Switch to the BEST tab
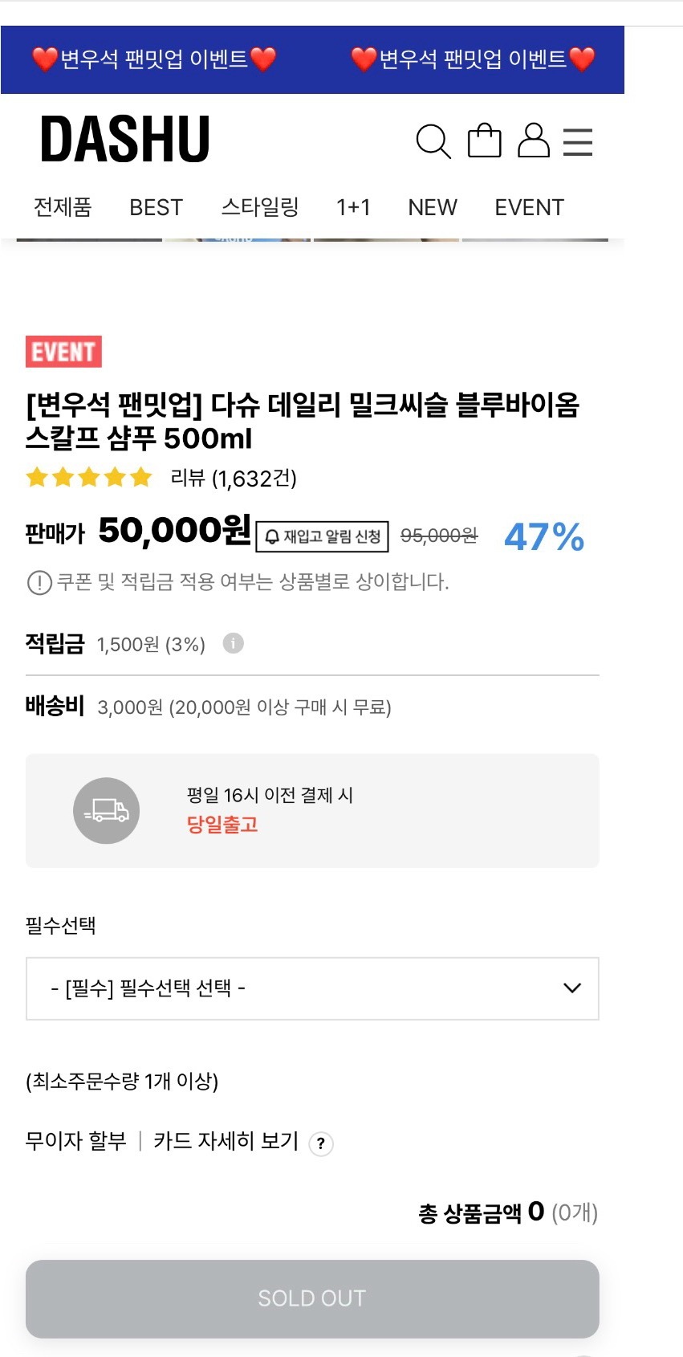Viewport: 683px width, 1357px height. pos(157,207)
